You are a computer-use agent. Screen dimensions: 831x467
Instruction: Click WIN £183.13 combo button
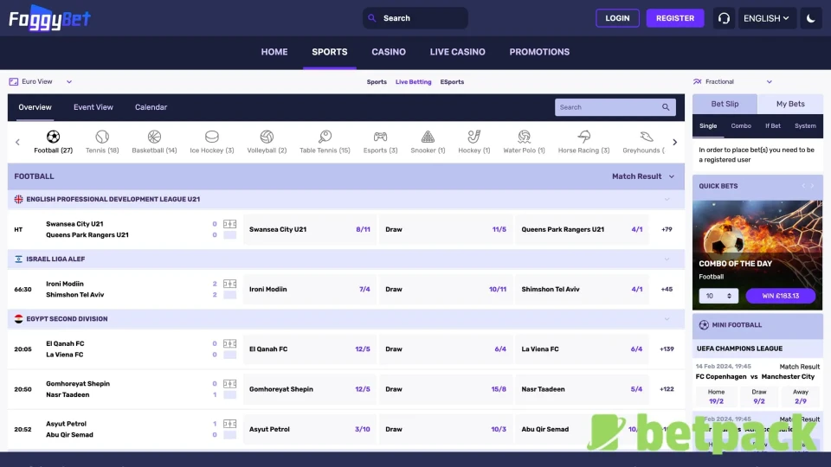point(780,296)
